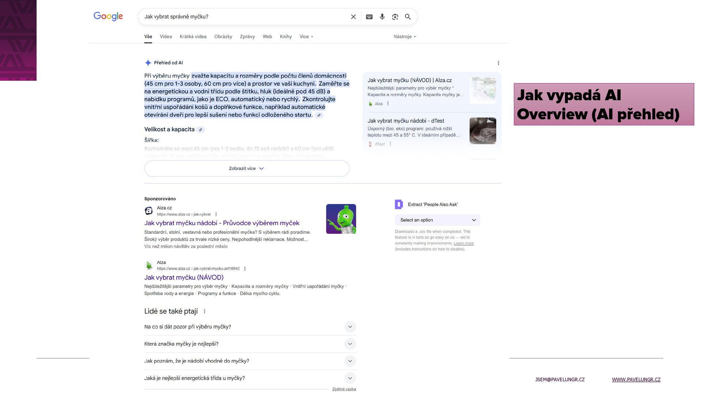Click the jak-vybrat-mycku-art16642 URL breadcrumb
This screenshot has width=702, height=395.
click(198, 268)
